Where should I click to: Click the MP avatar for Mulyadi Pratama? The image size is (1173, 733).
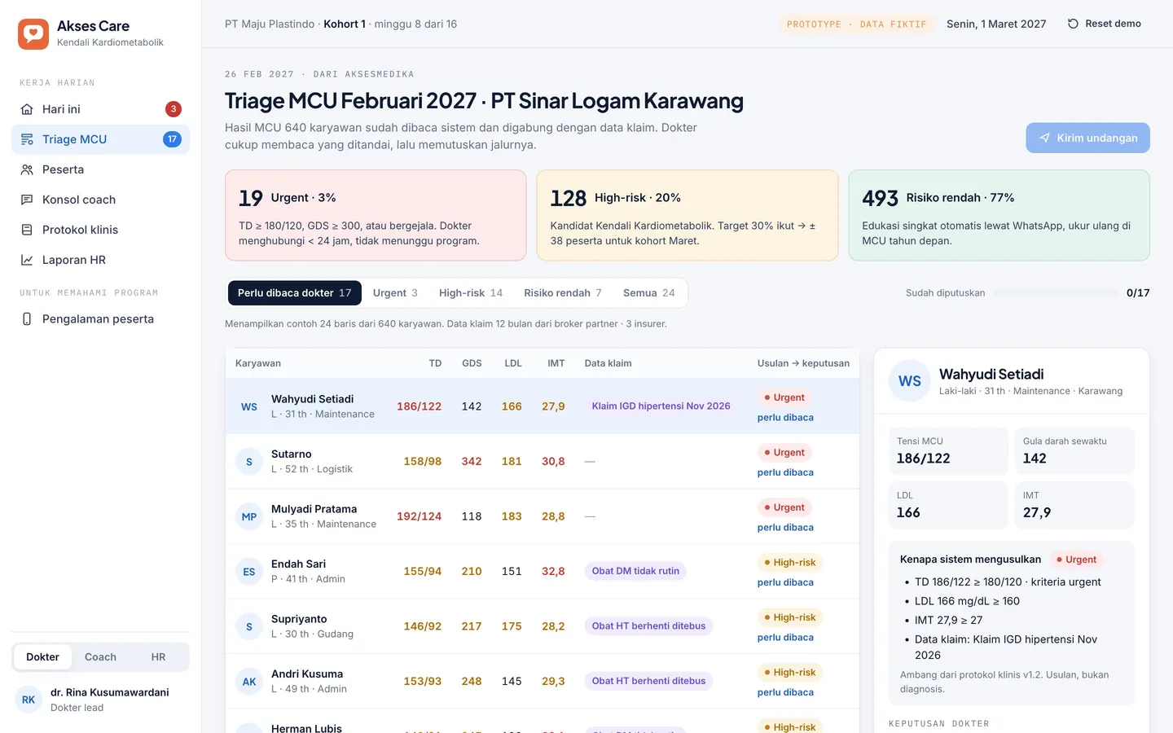coord(249,516)
